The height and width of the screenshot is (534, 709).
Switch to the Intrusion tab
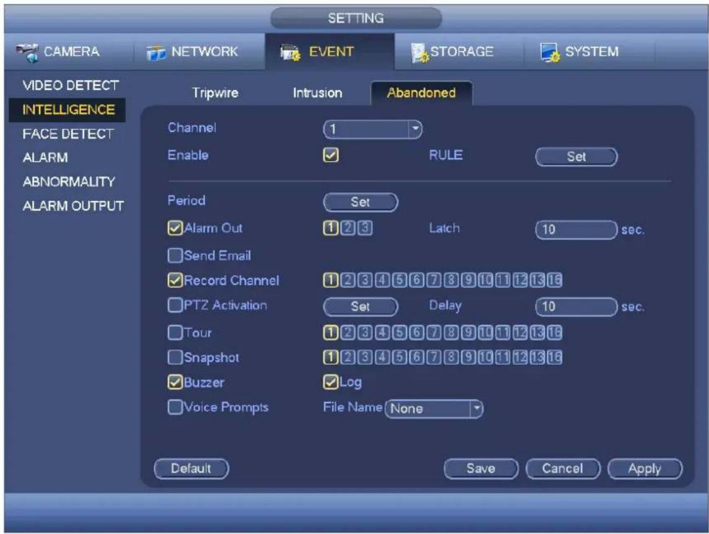click(318, 93)
